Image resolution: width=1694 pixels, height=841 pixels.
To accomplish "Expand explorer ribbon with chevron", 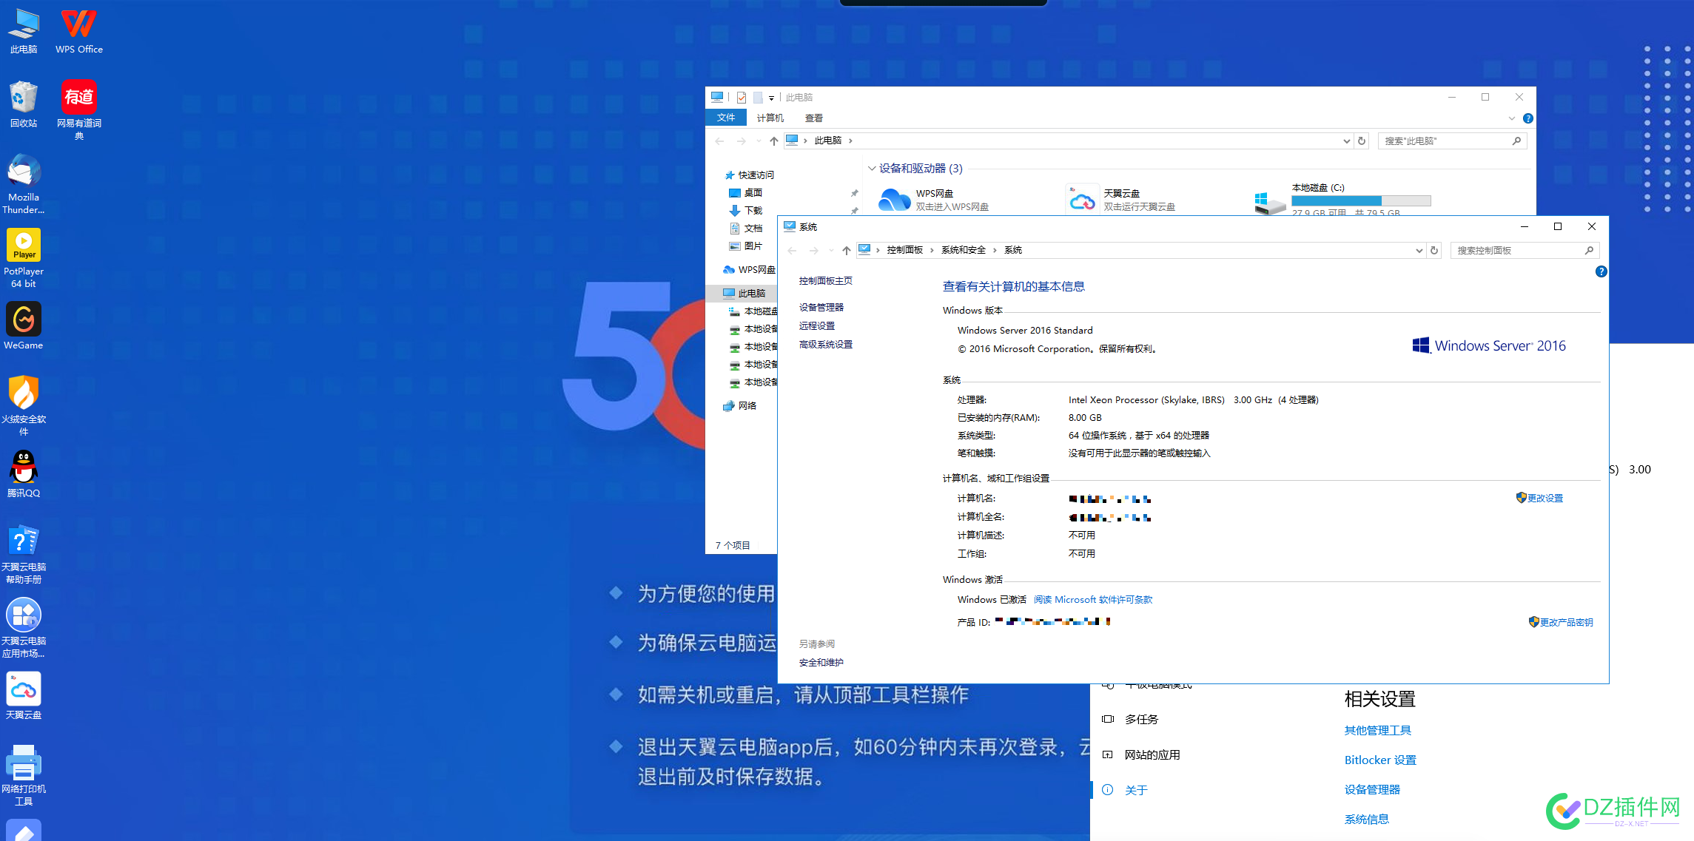I will tap(1511, 118).
